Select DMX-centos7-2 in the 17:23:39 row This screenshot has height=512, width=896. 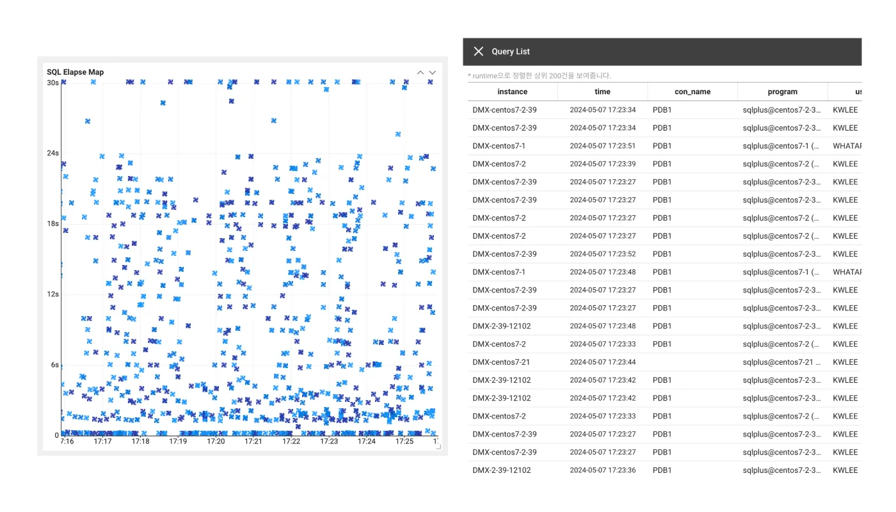tap(499, 164)
